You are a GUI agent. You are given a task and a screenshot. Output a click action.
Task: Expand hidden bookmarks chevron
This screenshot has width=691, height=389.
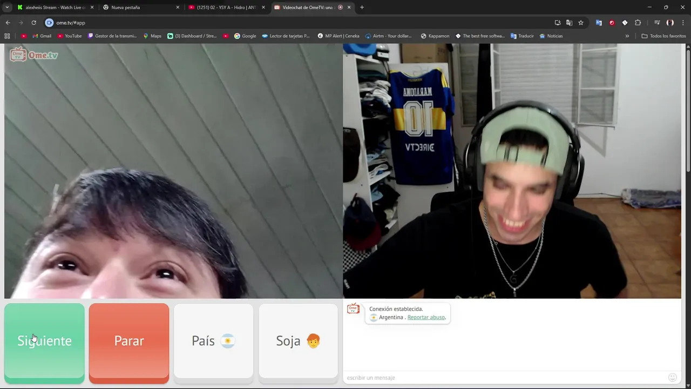[627, 36]
